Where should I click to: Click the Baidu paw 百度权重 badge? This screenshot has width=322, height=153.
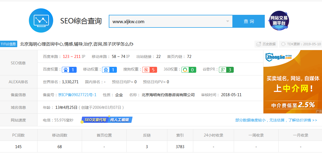point(69,70)
